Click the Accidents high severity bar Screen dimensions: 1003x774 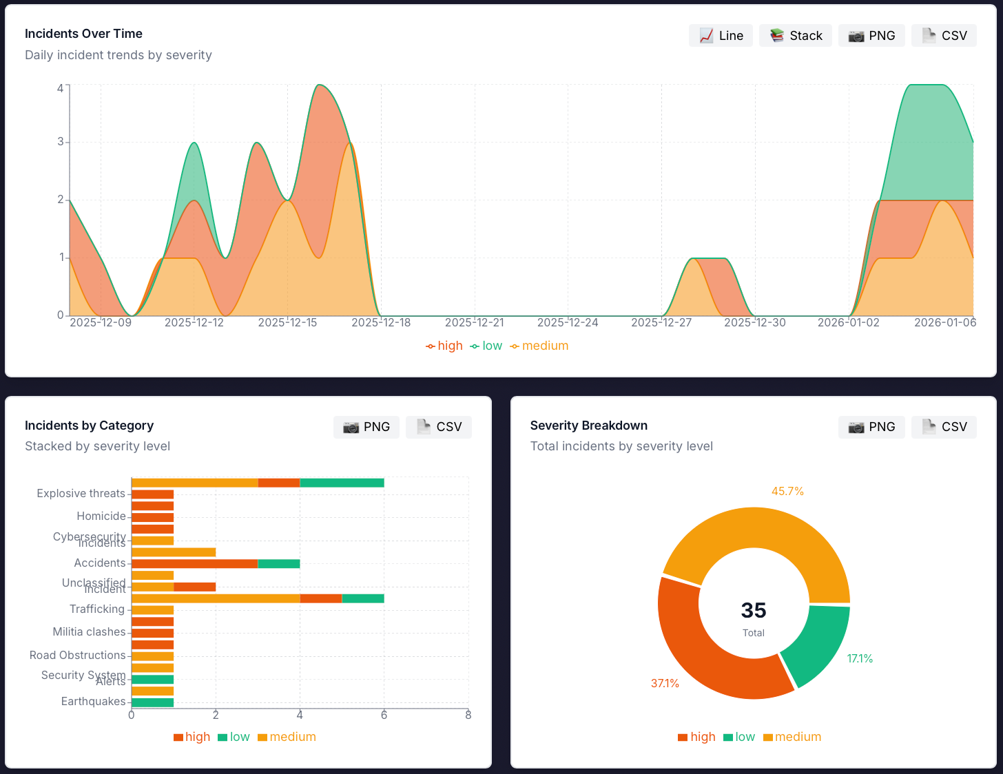pos(194,563)
